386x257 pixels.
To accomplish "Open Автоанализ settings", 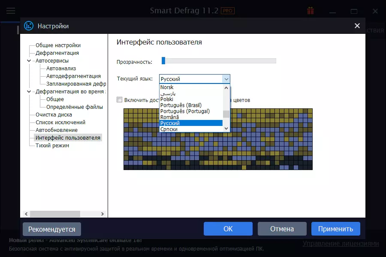I will [61, 69].
